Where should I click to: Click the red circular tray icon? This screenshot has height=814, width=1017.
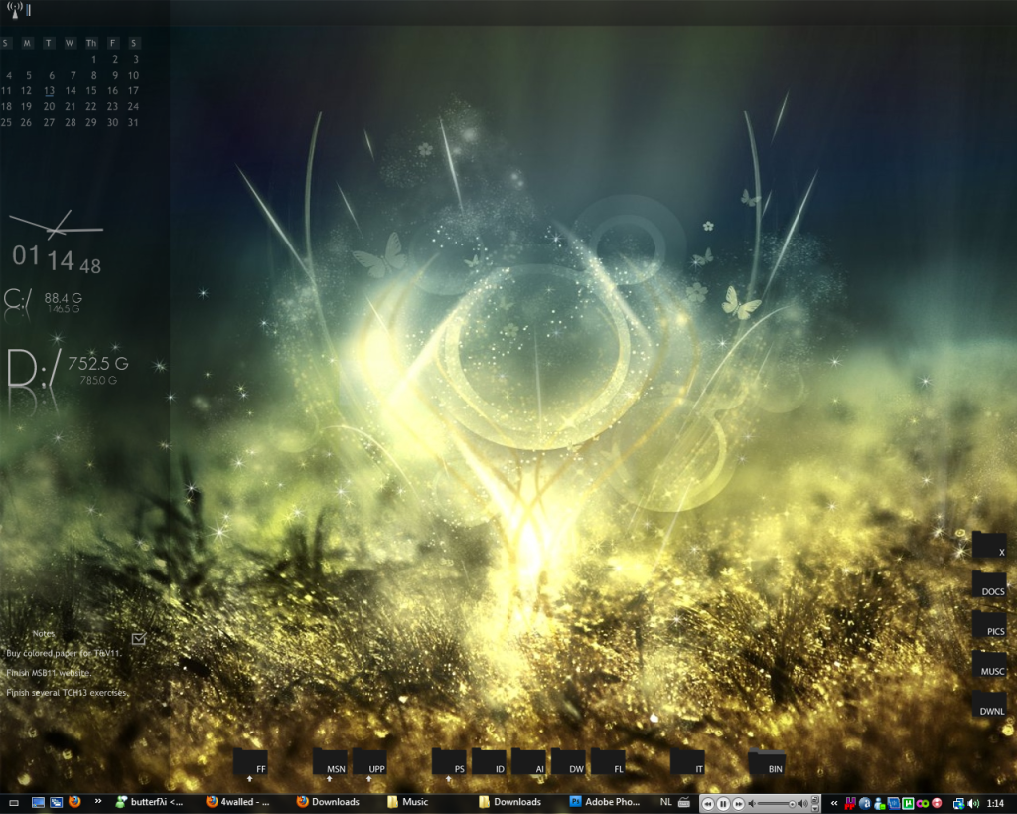[937, 804]
